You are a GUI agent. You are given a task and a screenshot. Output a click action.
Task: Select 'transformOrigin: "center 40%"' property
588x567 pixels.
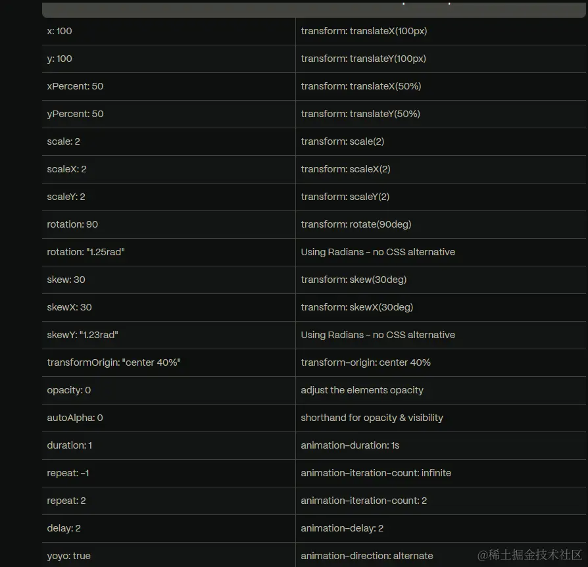114,362
